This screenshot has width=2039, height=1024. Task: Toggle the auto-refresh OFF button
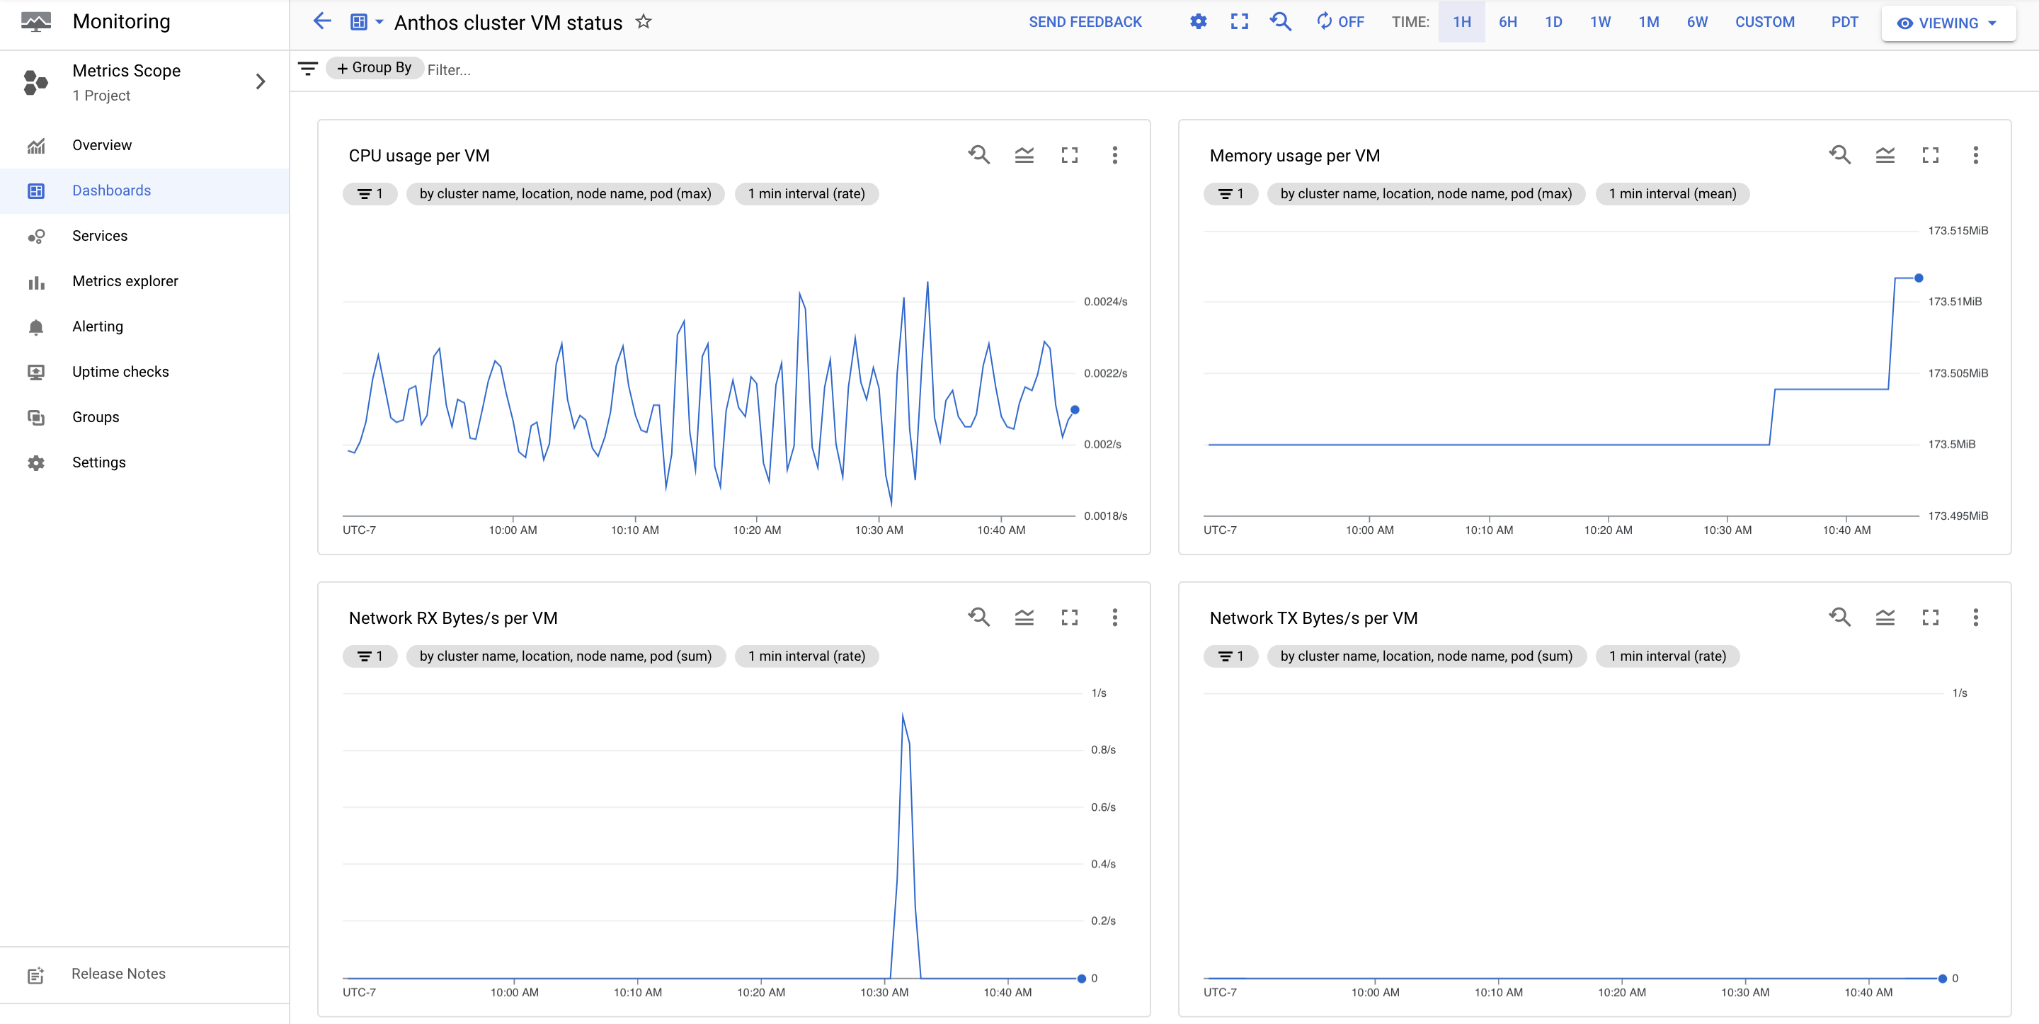[x=1340, y=22]
